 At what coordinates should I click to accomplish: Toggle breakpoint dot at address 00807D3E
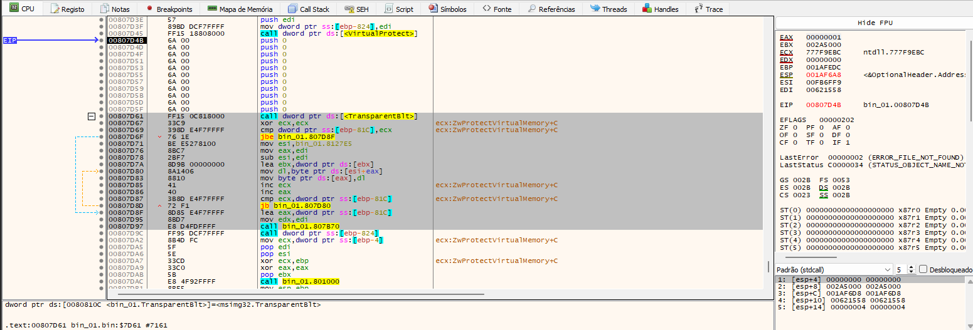(x=101, y=19)
